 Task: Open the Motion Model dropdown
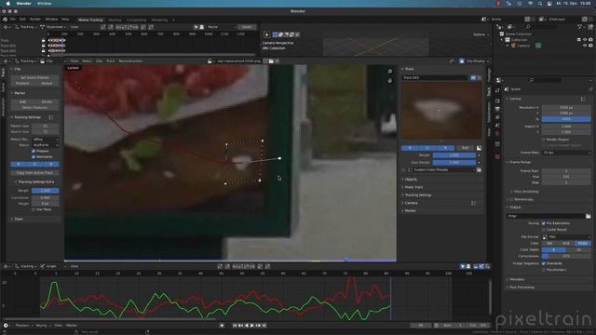click(46, 140)
